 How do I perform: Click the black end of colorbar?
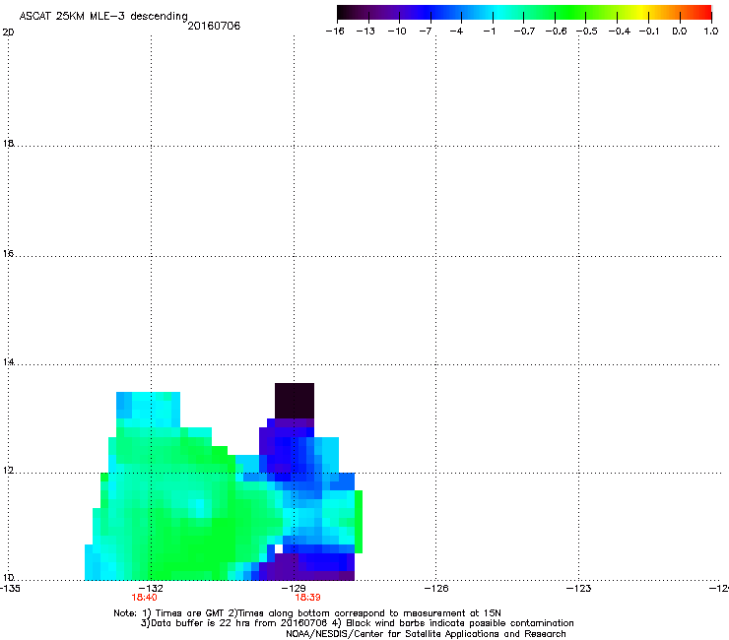click(x=342, y=13)
